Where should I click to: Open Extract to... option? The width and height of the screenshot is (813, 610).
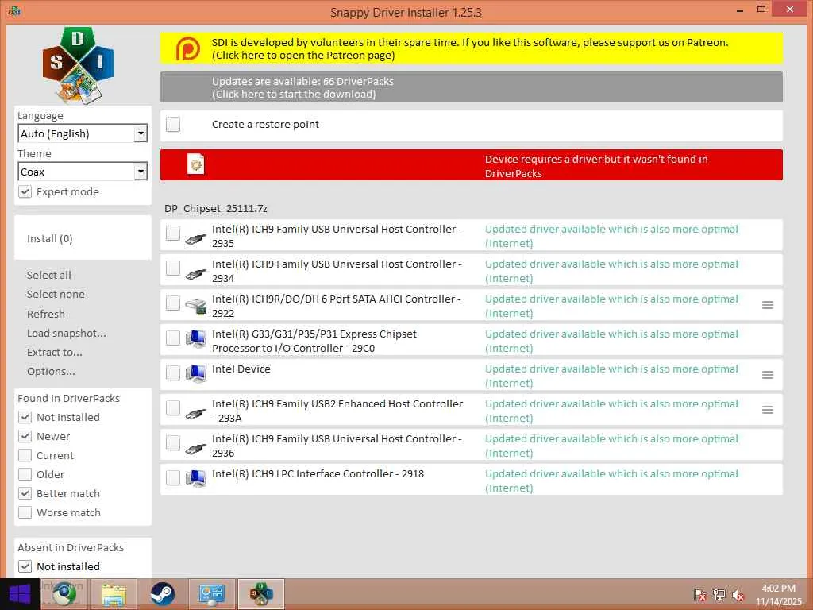[55, 352]
